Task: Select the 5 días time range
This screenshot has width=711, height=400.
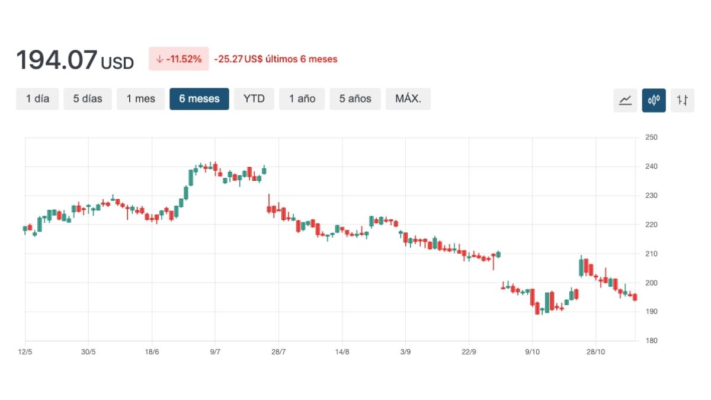Action: point(88,99)
